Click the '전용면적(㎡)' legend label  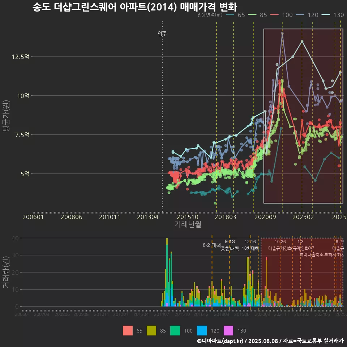click(x=210, y=15)
